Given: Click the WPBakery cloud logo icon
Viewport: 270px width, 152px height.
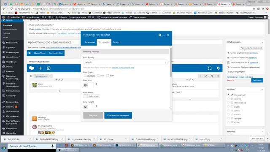Looking at the screenshot, I should [32, 68].
